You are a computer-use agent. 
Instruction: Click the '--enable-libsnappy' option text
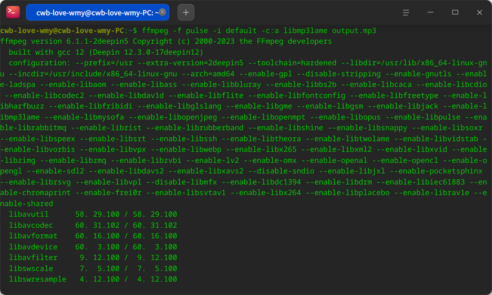coord(367,128)
